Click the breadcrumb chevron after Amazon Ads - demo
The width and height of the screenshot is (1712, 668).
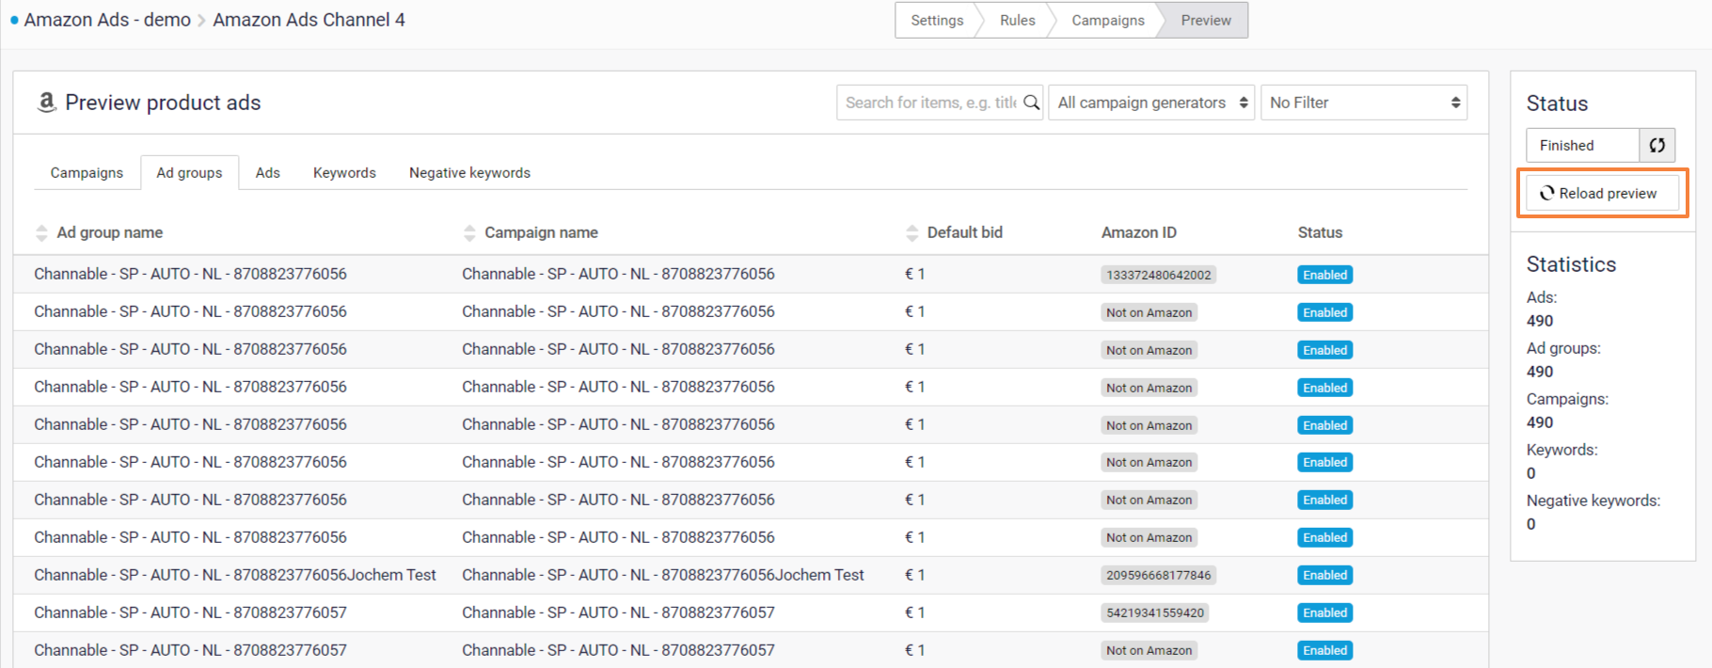(x=201, y=21)
